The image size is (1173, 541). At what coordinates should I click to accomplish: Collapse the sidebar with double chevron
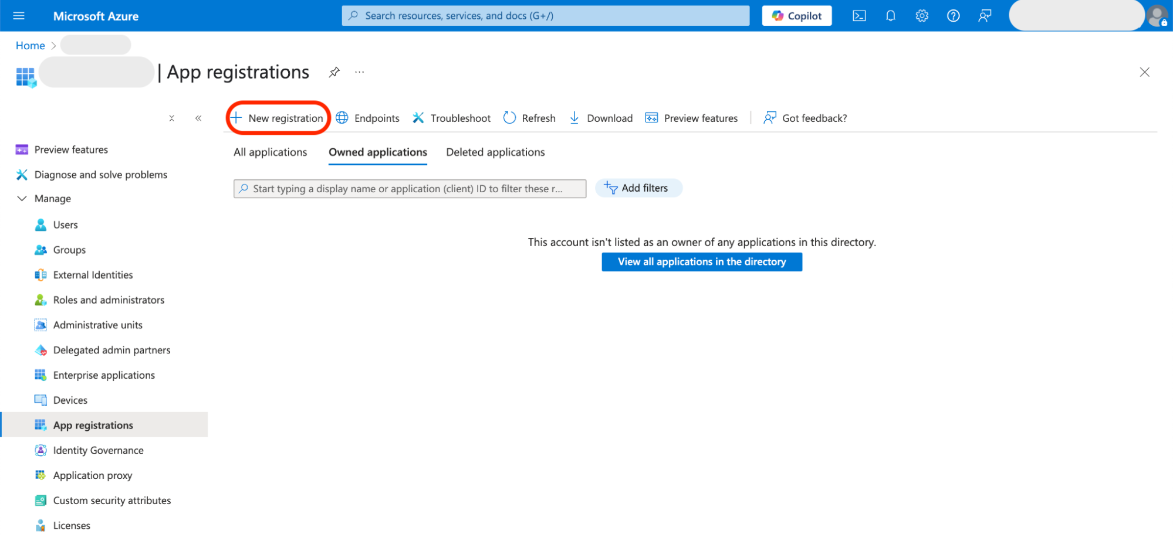click(x=198, y=118)
